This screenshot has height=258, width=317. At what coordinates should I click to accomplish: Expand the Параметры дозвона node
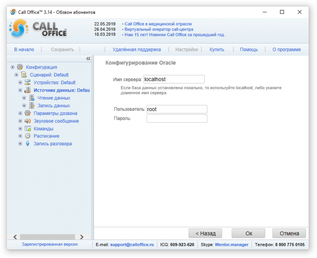[x=20, y=113]
